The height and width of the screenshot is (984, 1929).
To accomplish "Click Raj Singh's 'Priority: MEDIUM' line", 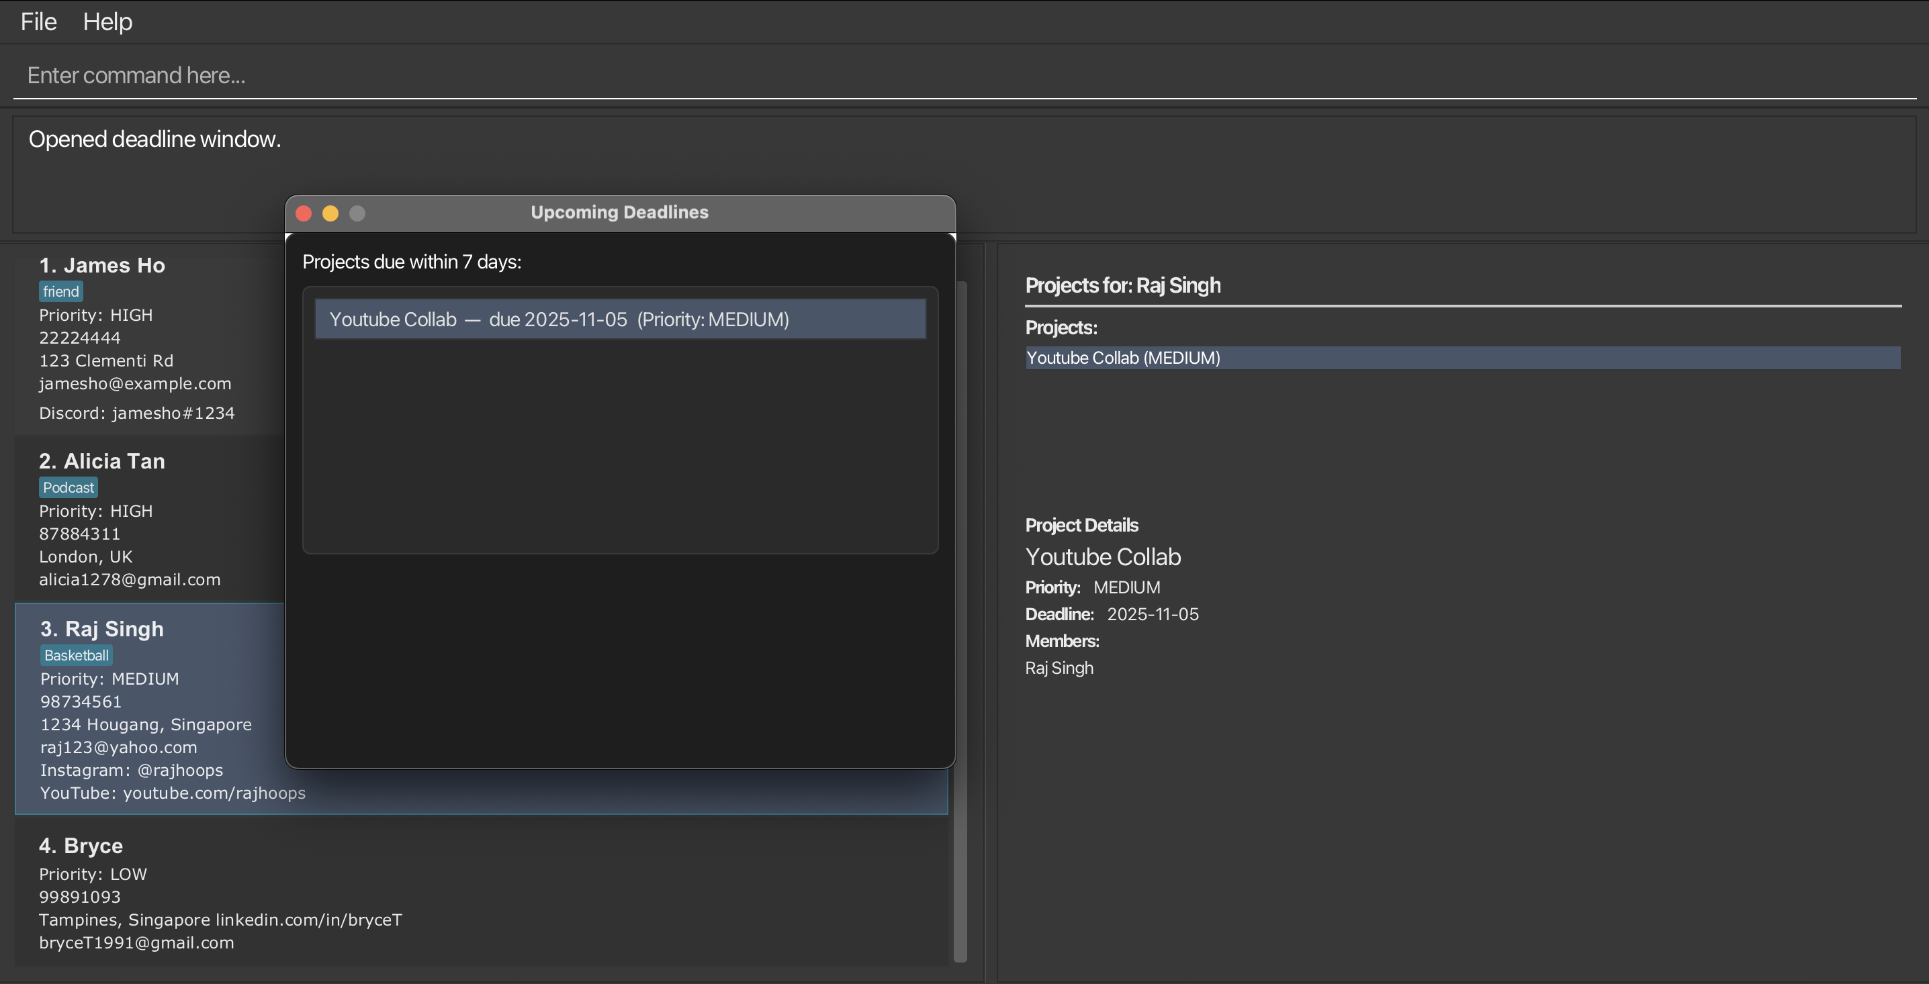I will (x=109, y=679).
